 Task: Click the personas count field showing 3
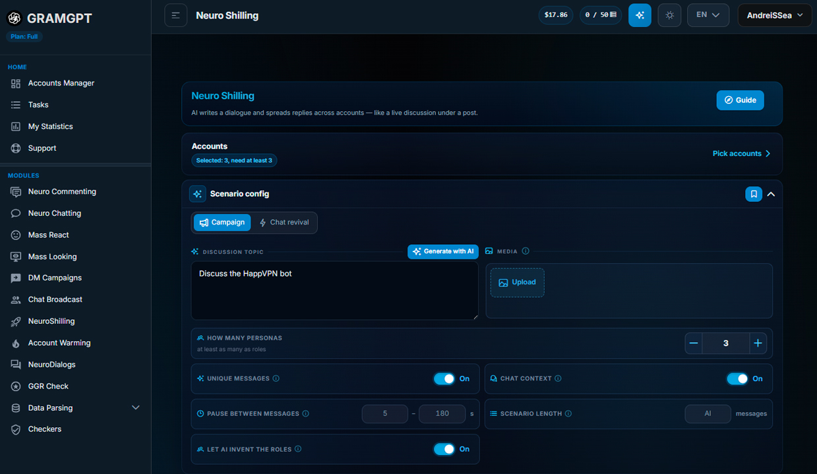coord(726,343)
